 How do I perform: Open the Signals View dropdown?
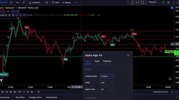107,89
